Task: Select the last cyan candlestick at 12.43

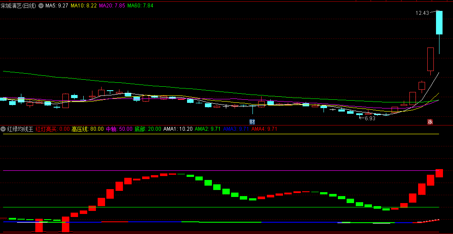Action: point(439,23)
